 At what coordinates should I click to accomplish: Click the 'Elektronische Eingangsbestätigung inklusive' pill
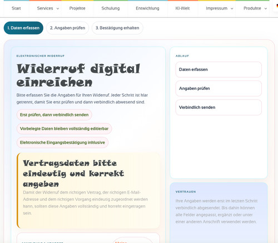click(62, 143)
